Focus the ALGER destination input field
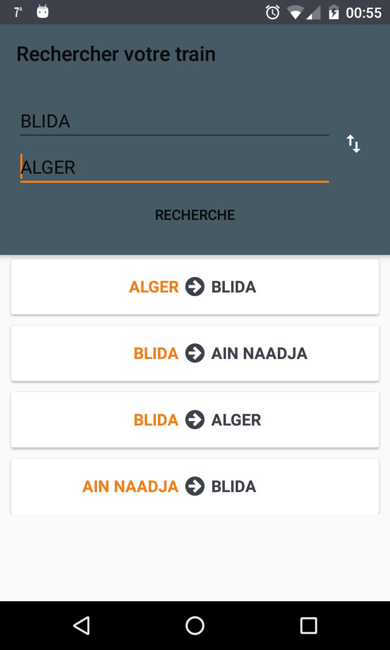 point(174,168)
